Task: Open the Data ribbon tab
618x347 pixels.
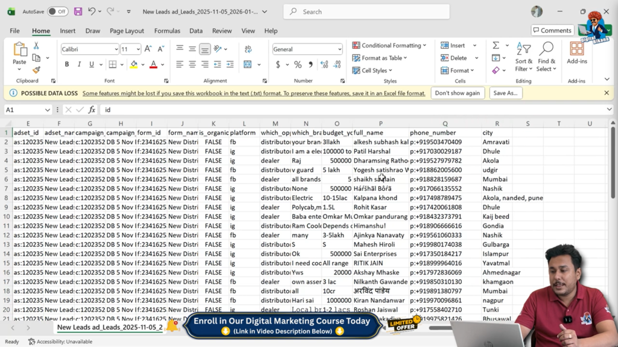Action: pyautogui.click(x=196, y=31)
